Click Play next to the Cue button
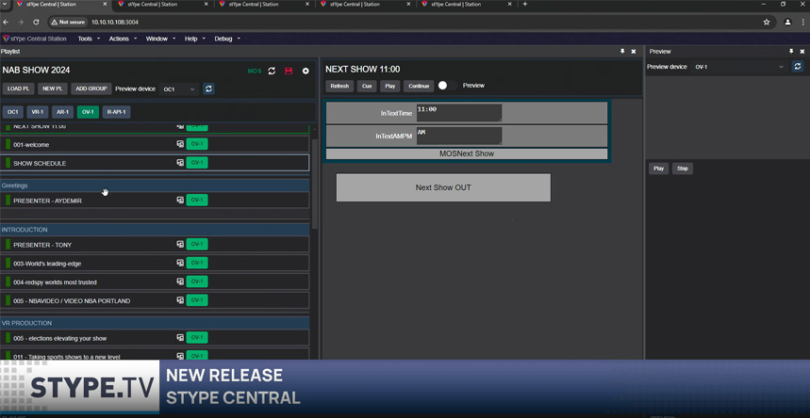This screenshot has height=418, width=810. click(390, 87)
